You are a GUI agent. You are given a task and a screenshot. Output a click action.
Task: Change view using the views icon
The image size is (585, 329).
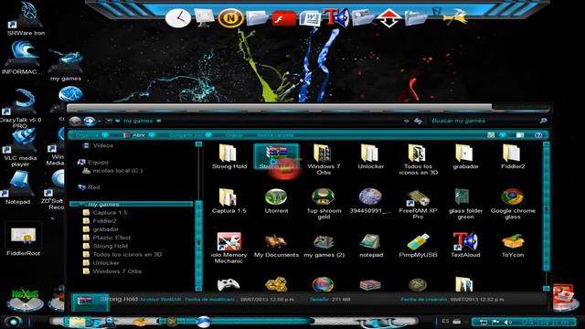coord(492,135)
